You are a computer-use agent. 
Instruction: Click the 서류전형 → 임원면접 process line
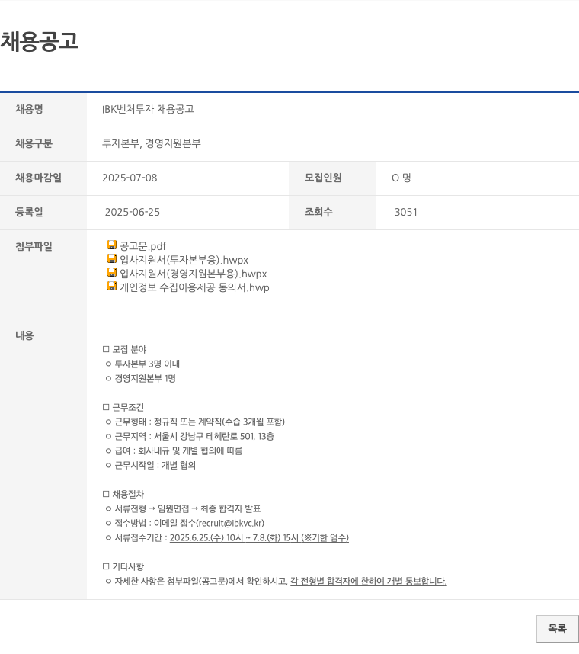184,508
